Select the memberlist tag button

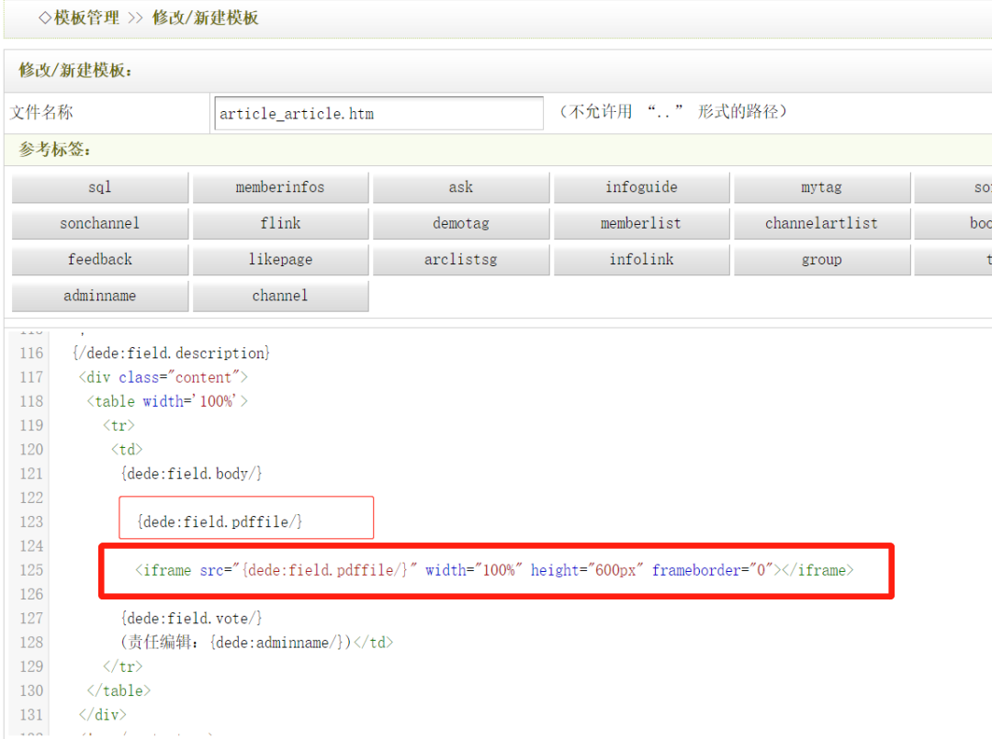point(641,223)
